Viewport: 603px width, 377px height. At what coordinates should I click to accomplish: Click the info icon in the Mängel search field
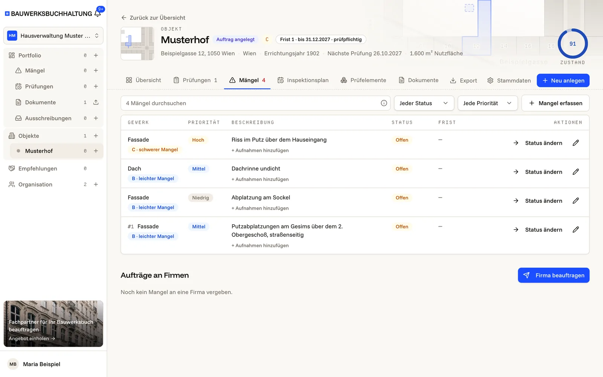click(x=384, y=103)
